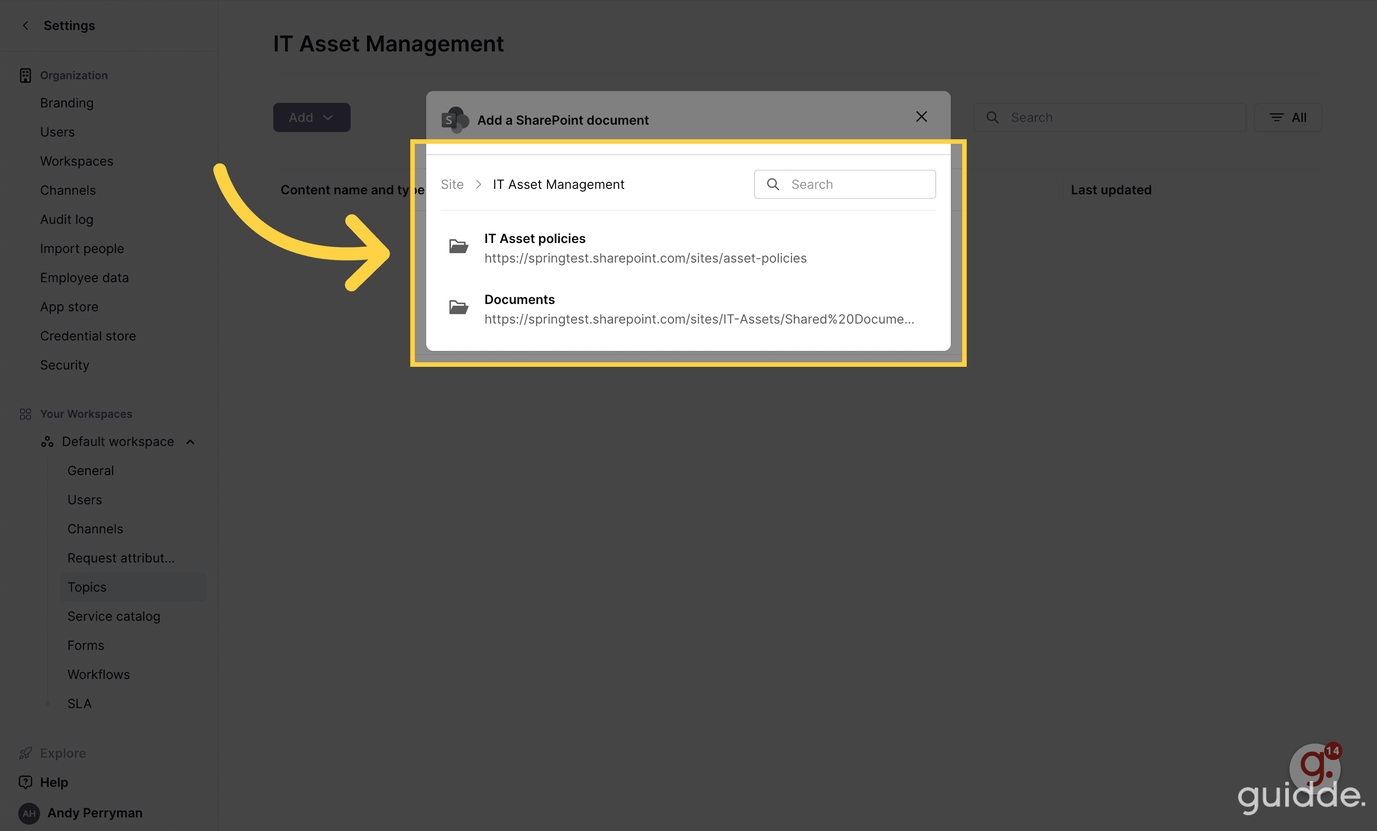Open Andy Perryman profile menu
Viewport: 1377px width, 831px height.
(95, 813)
